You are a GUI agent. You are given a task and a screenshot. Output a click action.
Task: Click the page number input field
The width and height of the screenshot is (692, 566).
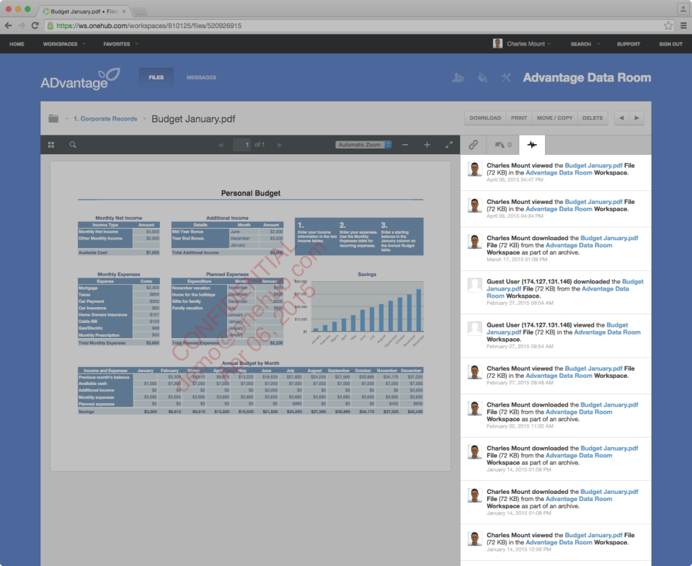[x=243, y=144]
